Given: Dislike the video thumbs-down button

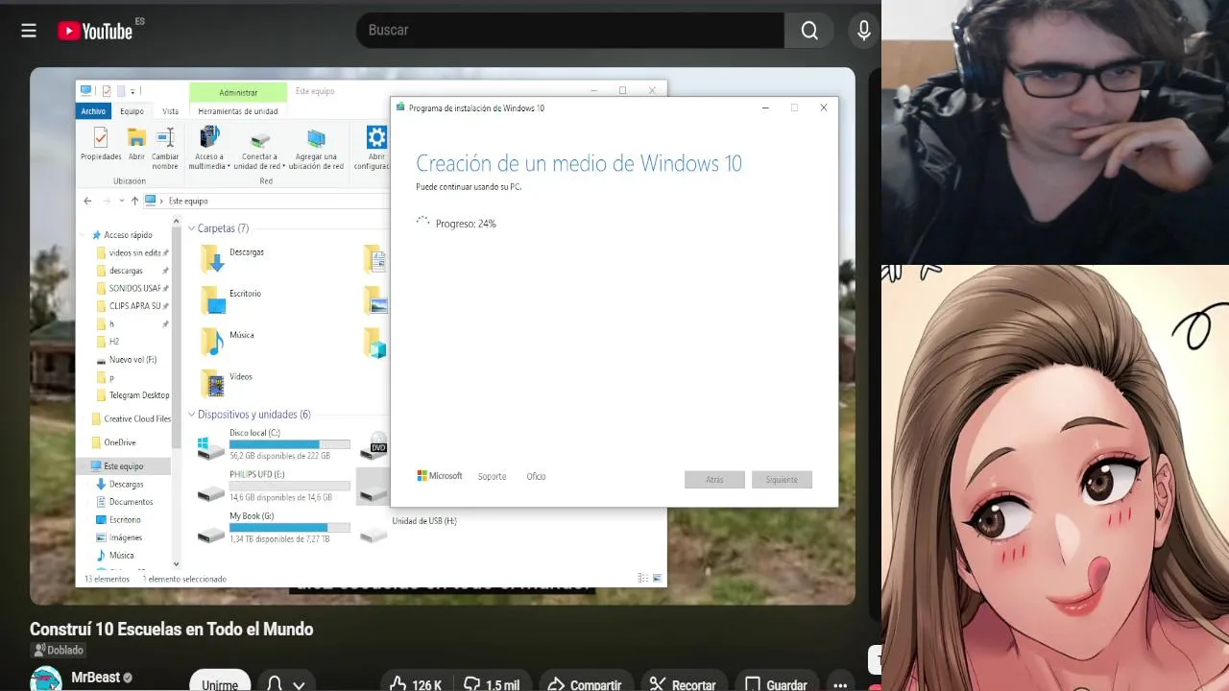Looking at the screenshot, I should pyautogui.click(x=491, y=683).
